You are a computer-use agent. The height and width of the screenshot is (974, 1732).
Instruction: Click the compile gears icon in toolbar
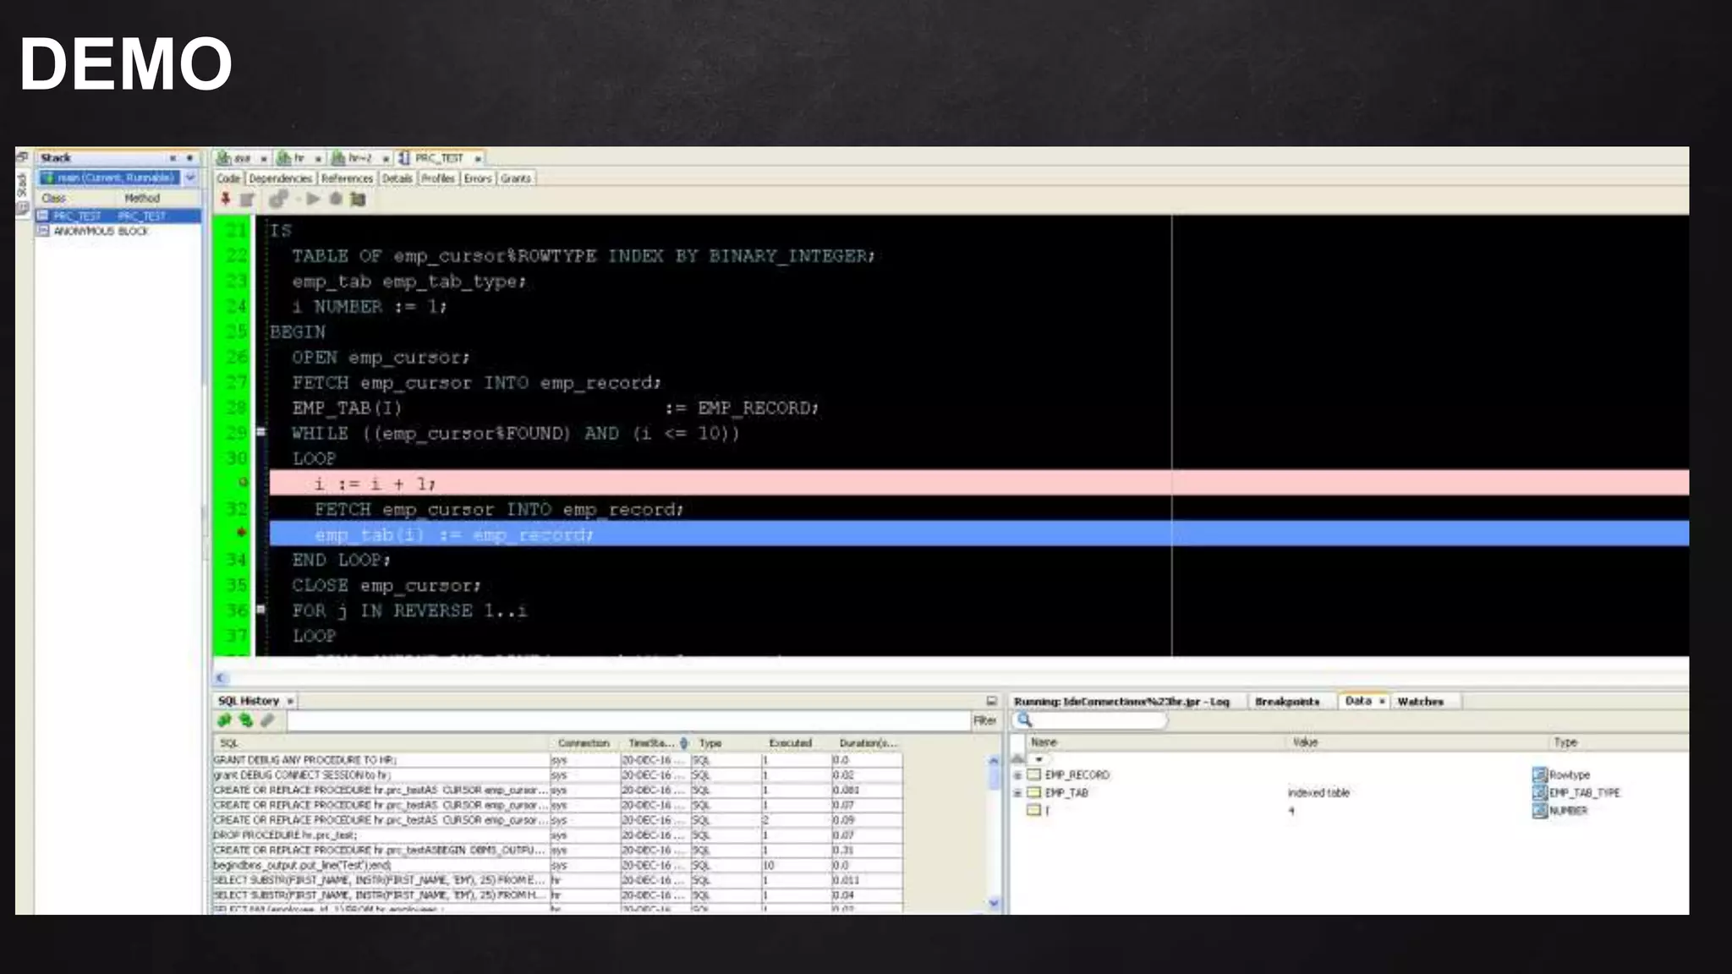[x=278, y=200]
